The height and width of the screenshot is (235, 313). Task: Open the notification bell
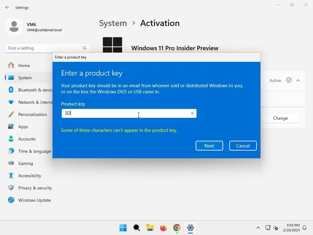[304, 228]
